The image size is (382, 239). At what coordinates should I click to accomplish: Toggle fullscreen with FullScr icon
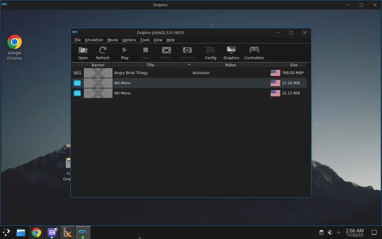(167, 53)
